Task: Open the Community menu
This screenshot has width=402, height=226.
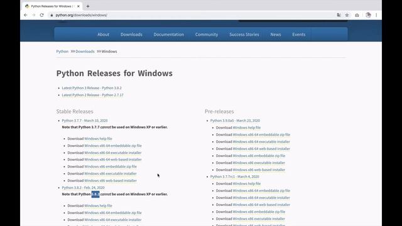Action: click(207, 35)
